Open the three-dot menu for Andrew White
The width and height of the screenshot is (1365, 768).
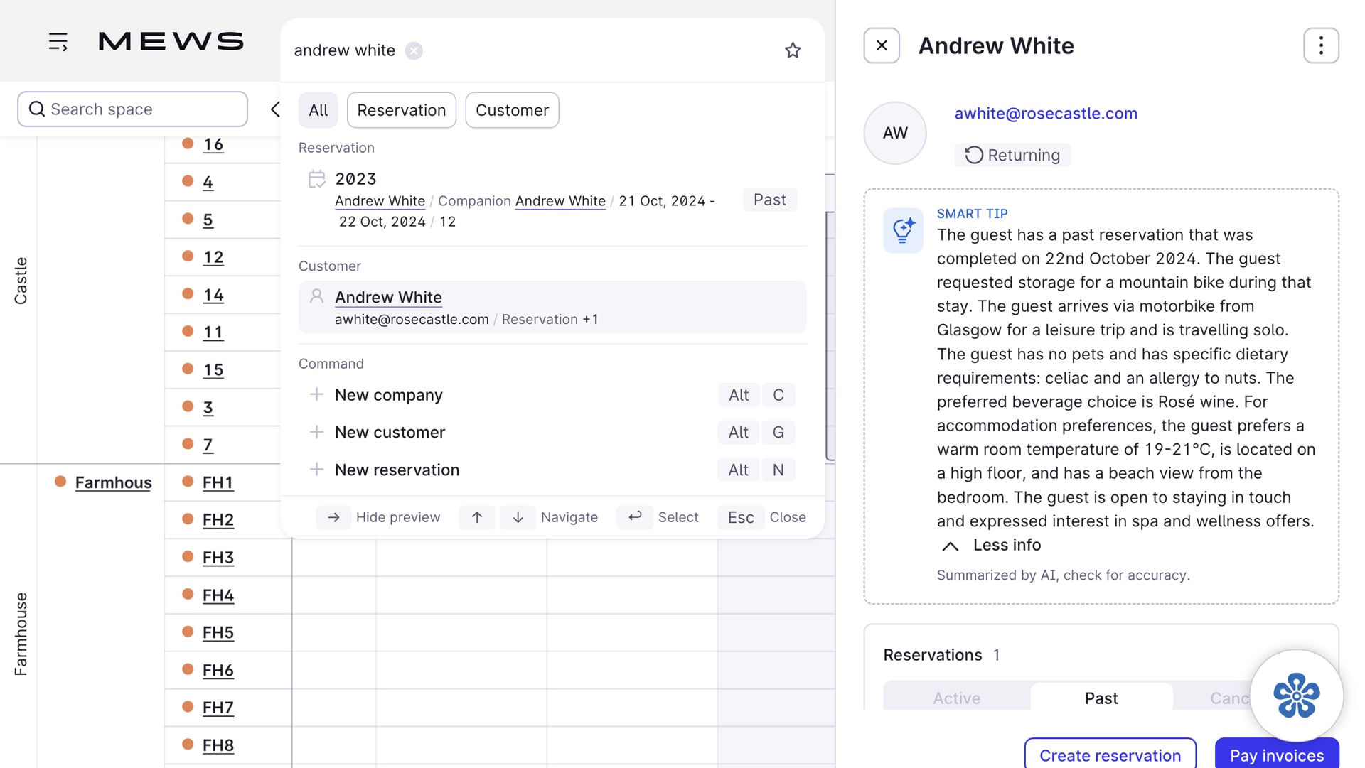[x=1321, y=45]
